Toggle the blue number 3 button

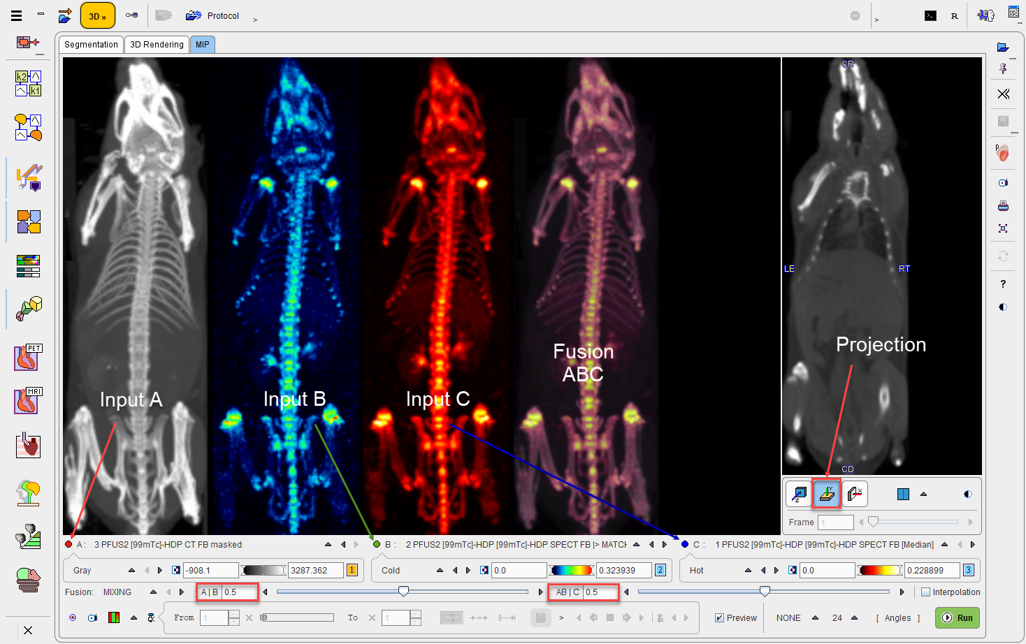tap(968, 570)
